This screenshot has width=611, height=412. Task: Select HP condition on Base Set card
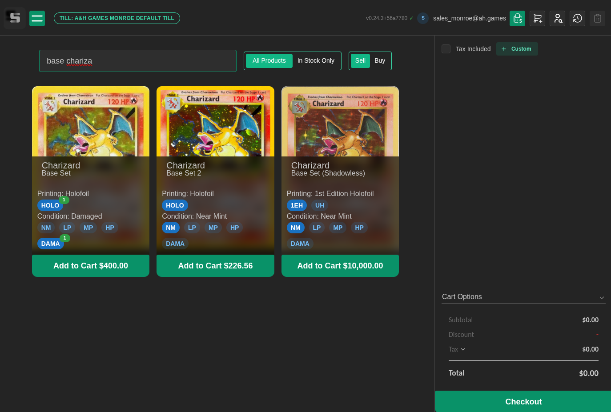[x=110, y=228]
